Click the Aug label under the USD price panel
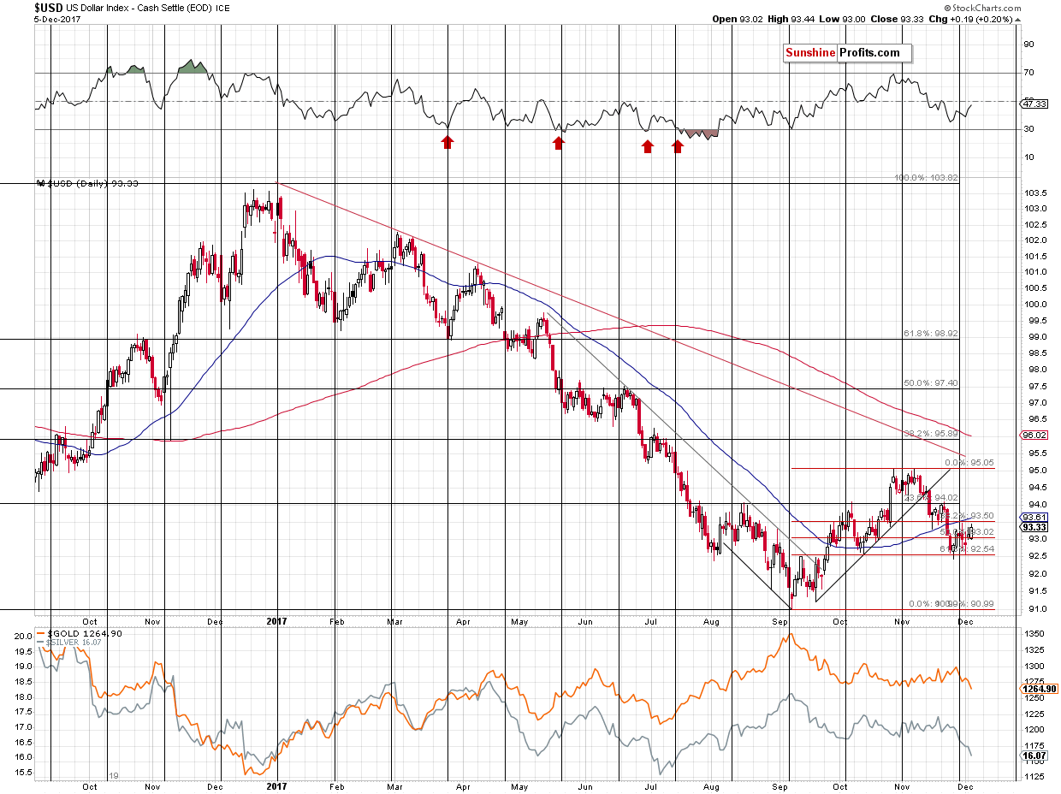This screenshot has height=794, width=1061. 712,621
